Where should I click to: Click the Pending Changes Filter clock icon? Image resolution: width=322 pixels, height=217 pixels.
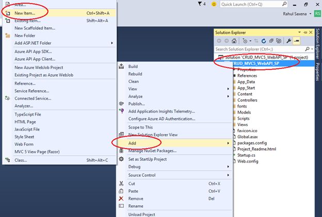245,41
